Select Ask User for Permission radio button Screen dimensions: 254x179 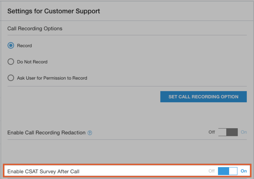click(x=11, y=78)
